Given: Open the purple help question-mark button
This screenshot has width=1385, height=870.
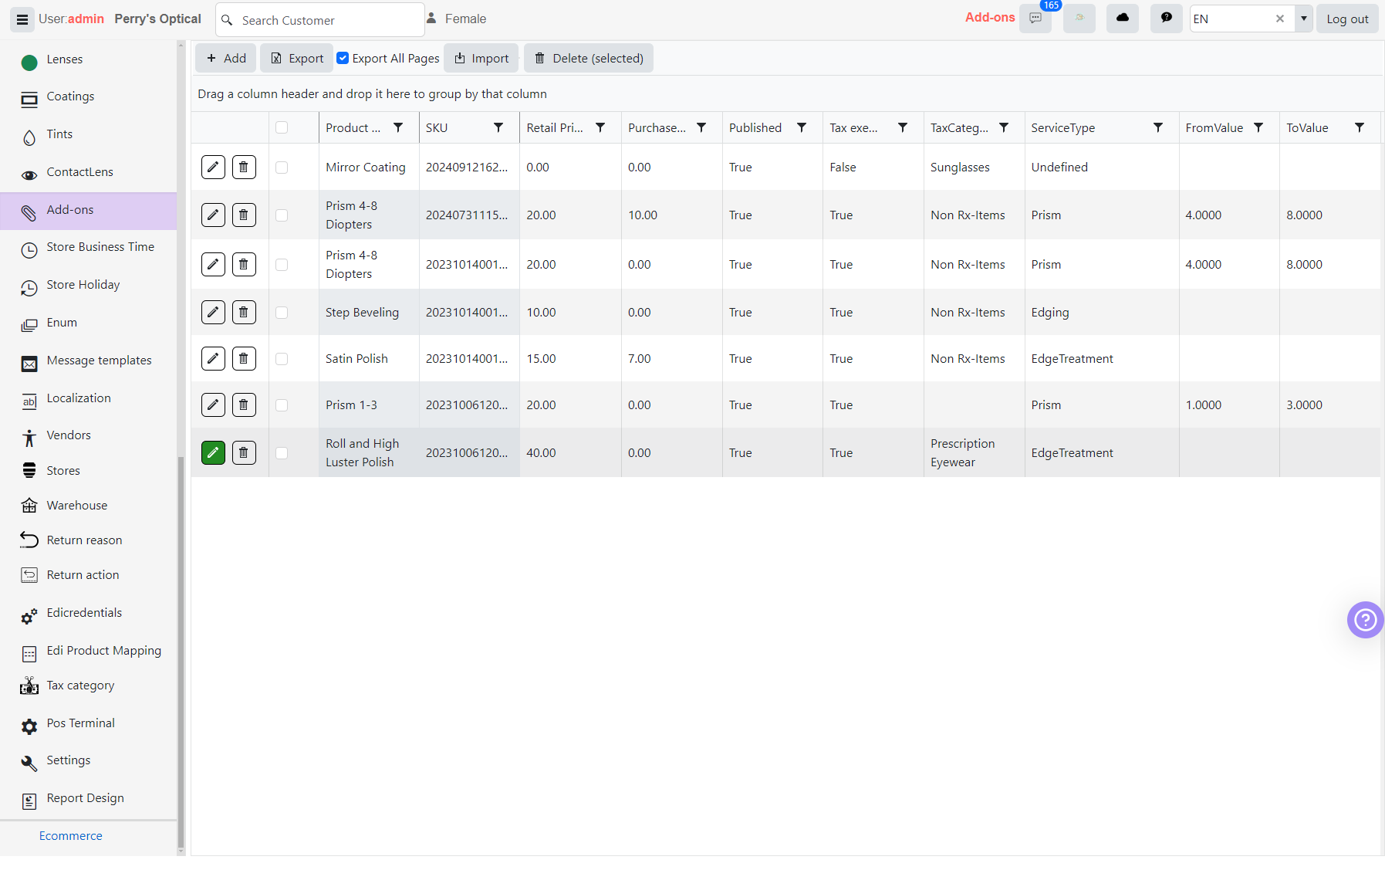Looking at the screenshot, I should [x=1365, y=620].
